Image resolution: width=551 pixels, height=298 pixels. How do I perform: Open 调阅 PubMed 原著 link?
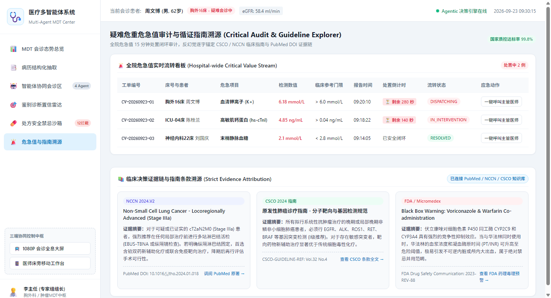[224, 274]
